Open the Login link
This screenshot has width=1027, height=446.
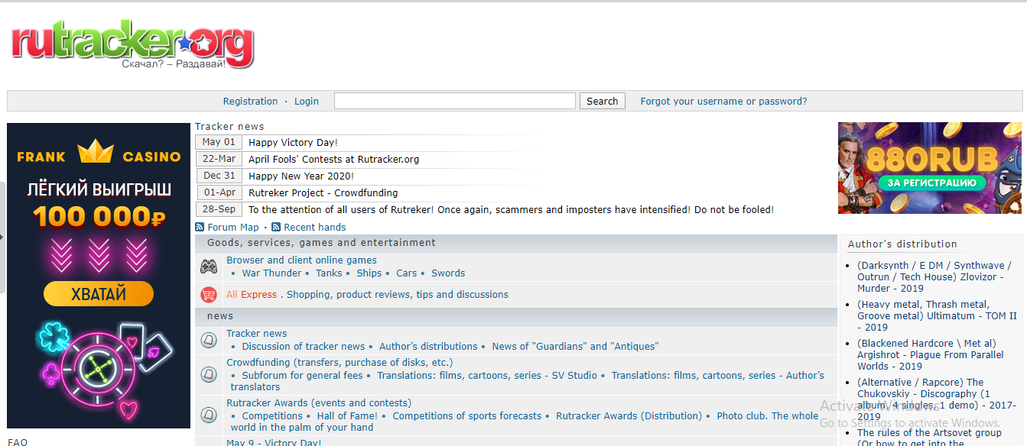(307, 101)
